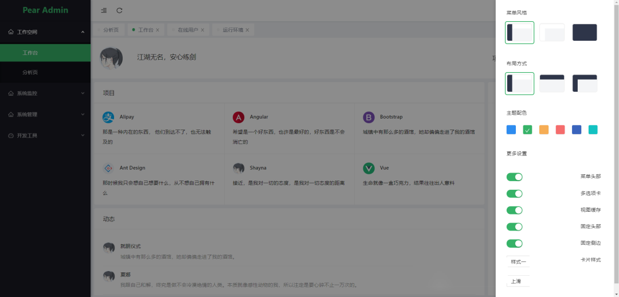
Task: Click the green Vue logo icon
Action: 369,168
